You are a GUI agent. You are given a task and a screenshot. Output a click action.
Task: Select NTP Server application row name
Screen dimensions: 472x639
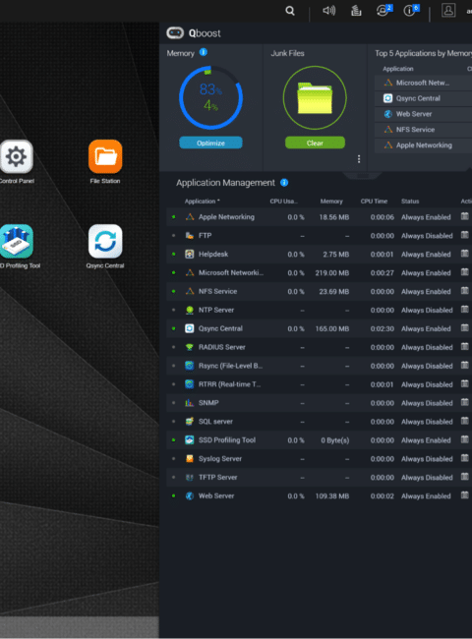click(216, 310)
